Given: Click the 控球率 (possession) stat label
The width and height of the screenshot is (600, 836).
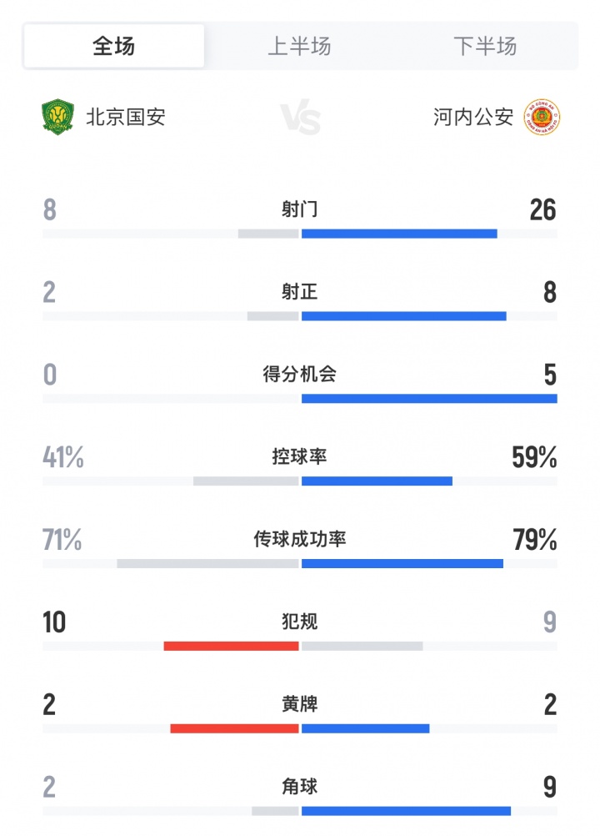Looking at the screenshot, I should click(300, 457).
